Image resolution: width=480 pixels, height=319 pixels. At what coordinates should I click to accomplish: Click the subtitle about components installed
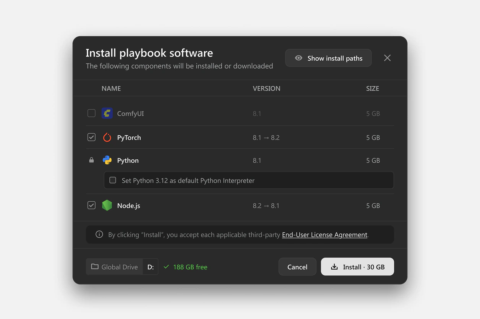tap(179, 66)
